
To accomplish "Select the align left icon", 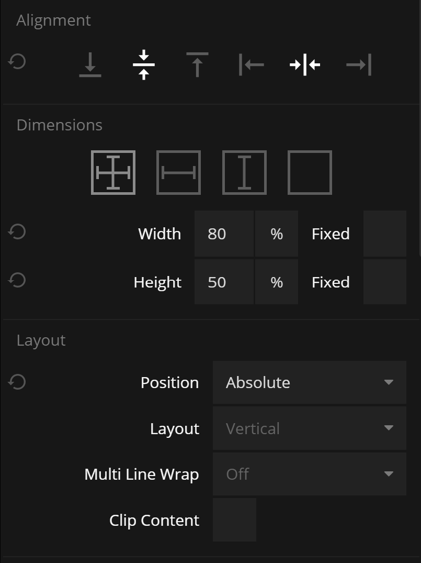I will 252,65.
